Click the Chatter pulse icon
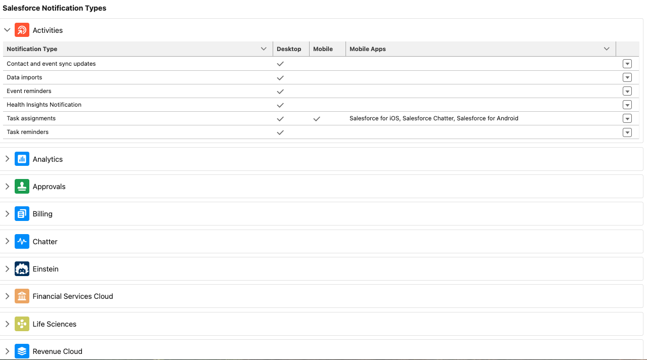This screenshot has height=360, width=647. (22, 242)
